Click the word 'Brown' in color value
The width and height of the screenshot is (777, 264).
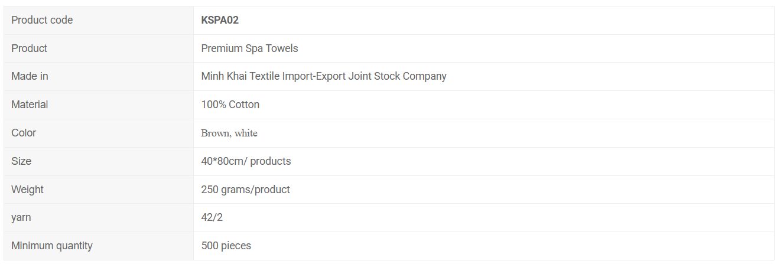[x=215, y=133]
